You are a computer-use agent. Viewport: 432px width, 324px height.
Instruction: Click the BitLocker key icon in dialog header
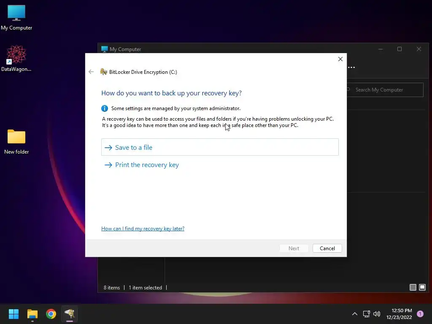(x=104, y=72)
